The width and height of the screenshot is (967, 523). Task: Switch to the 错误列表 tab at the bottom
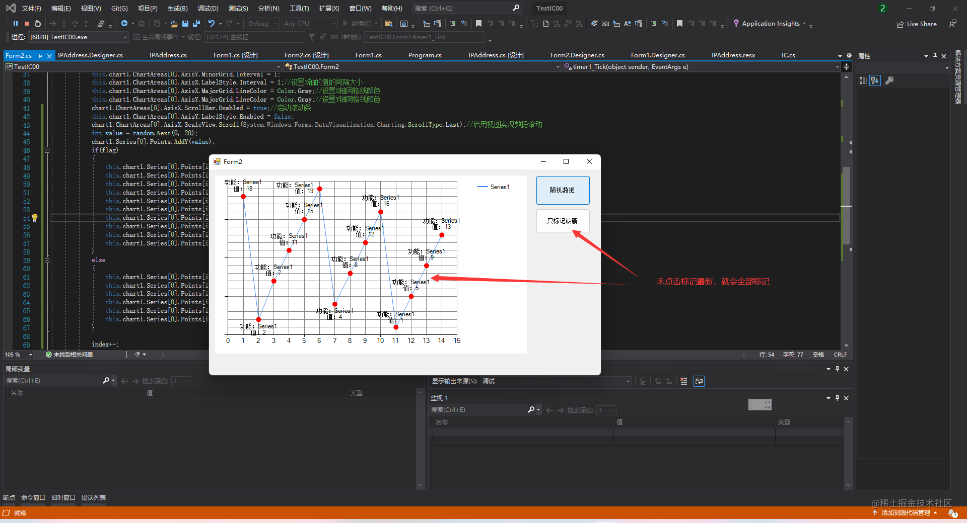coord(94,497)
